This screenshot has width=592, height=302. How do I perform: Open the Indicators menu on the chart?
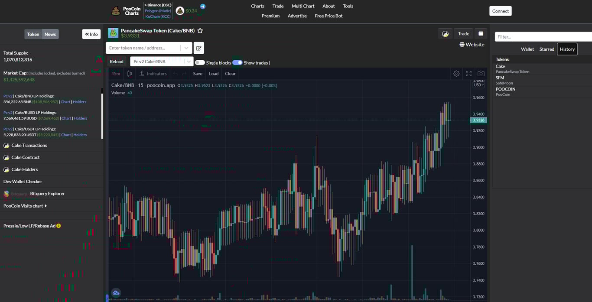(x=153, y=73)
